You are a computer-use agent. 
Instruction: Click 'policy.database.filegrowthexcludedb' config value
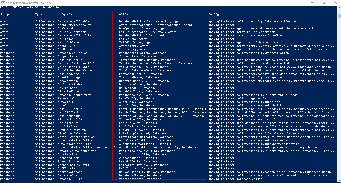click(x=267, y=95)
